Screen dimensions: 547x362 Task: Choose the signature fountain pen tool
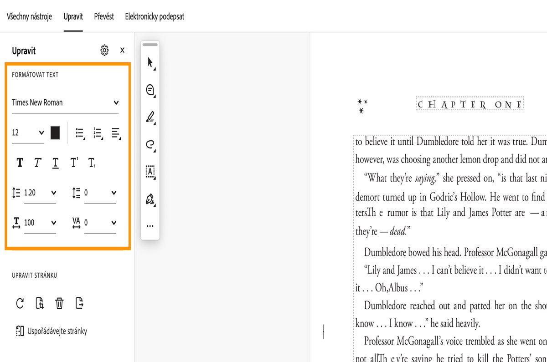pos(150,199)
